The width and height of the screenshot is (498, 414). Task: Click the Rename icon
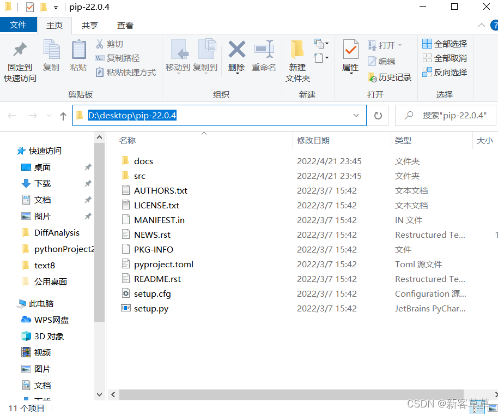264,49
